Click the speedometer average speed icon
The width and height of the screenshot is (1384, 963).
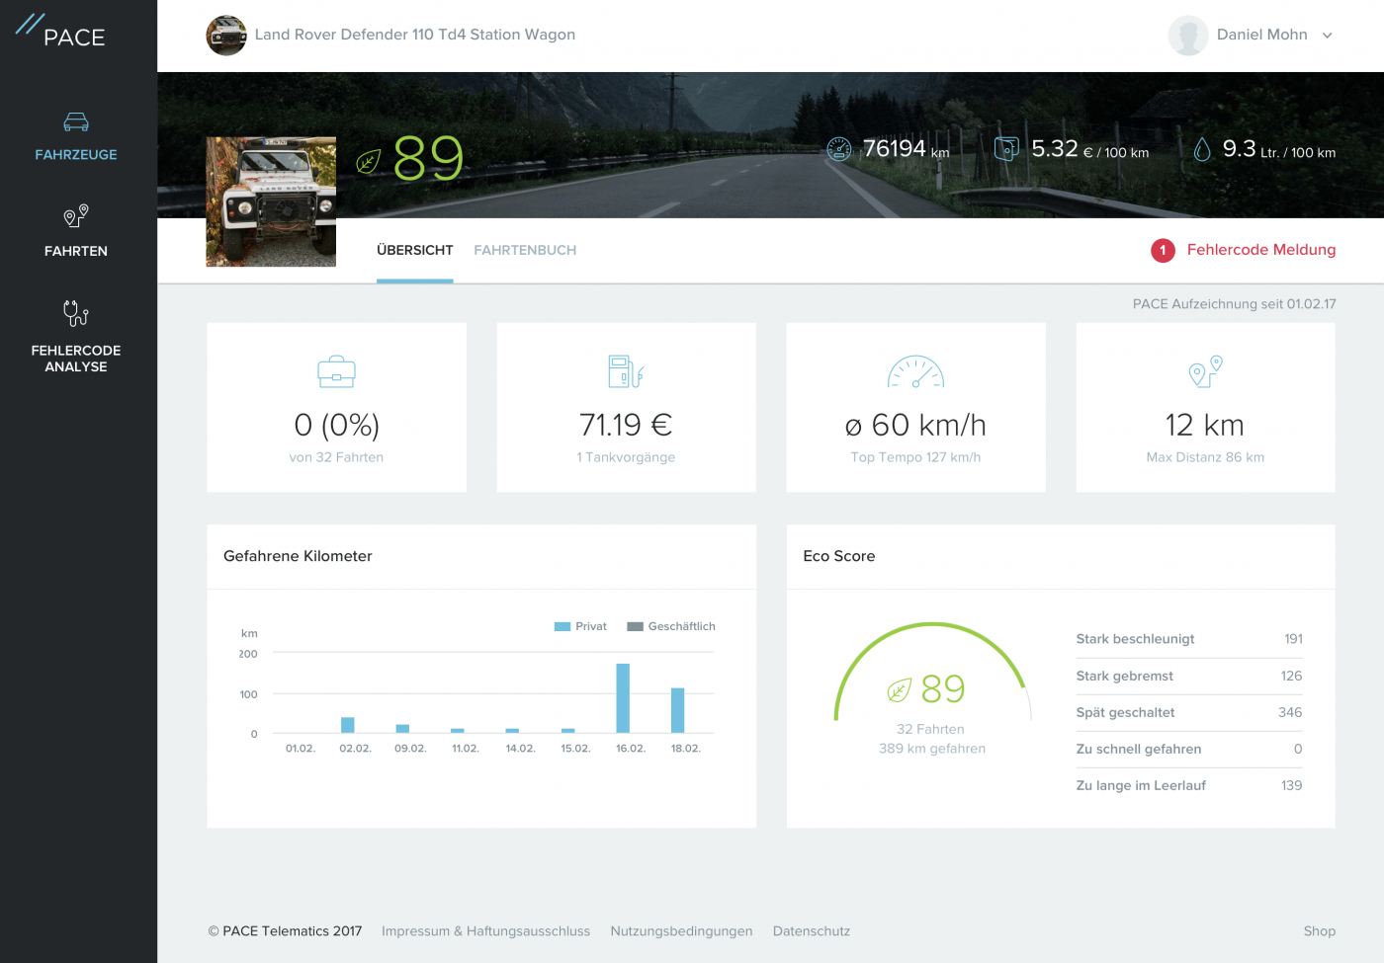(x=915, y=372)
